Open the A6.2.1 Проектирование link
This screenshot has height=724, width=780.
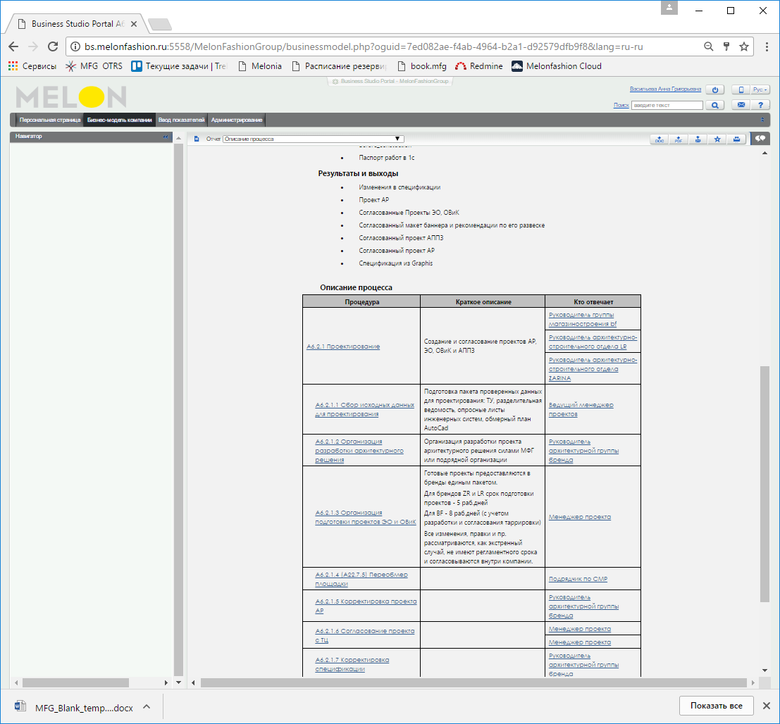pyautogui.click(x=343, y=347)
